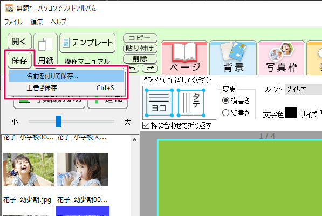
Task: Open the ファイル menu
Action: click(x=13, y=22)
